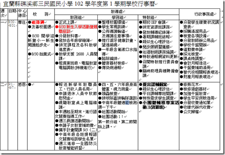
Task: Click the item 課桌椅調整
Action: tap(193, 59)
